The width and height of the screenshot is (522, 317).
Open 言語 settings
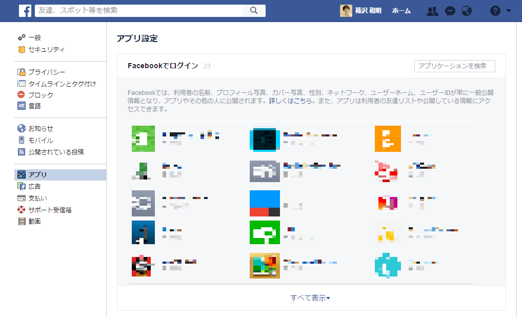(35, 106)
